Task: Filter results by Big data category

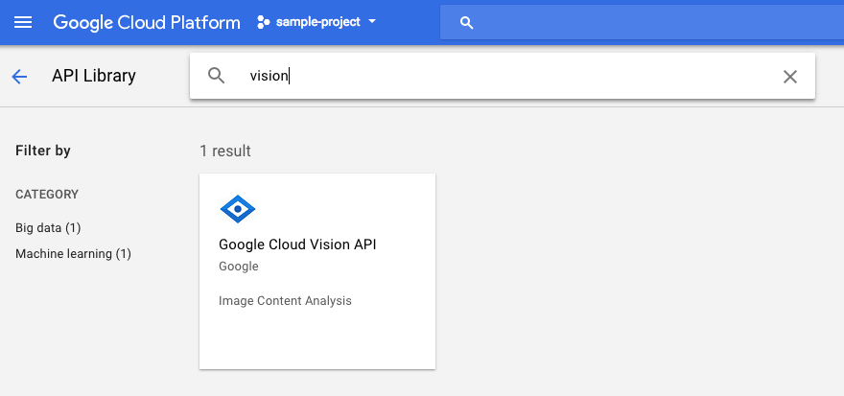Action: (x=48, y=228)
